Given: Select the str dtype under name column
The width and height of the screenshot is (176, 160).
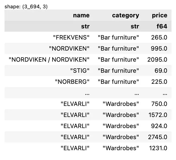Looking at the screenshot, I should click(x=85, y=26).
